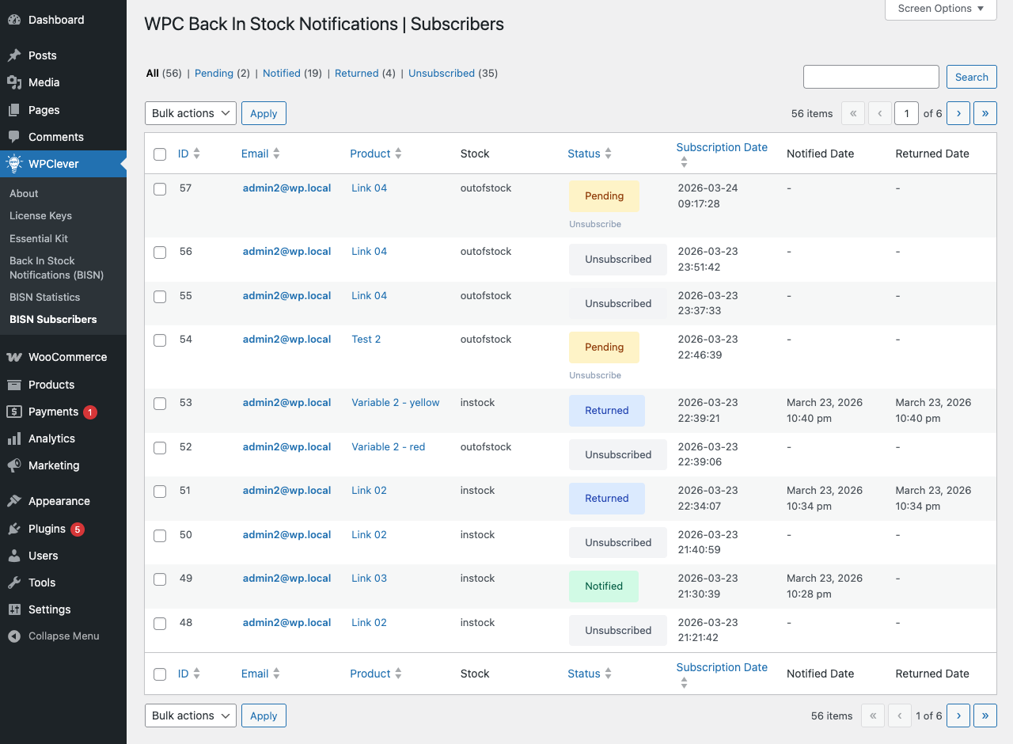The height and width of the screenshot is (744, 1013).
Task: Expand the Screen Options panel
Action: (x=940, y=9)
